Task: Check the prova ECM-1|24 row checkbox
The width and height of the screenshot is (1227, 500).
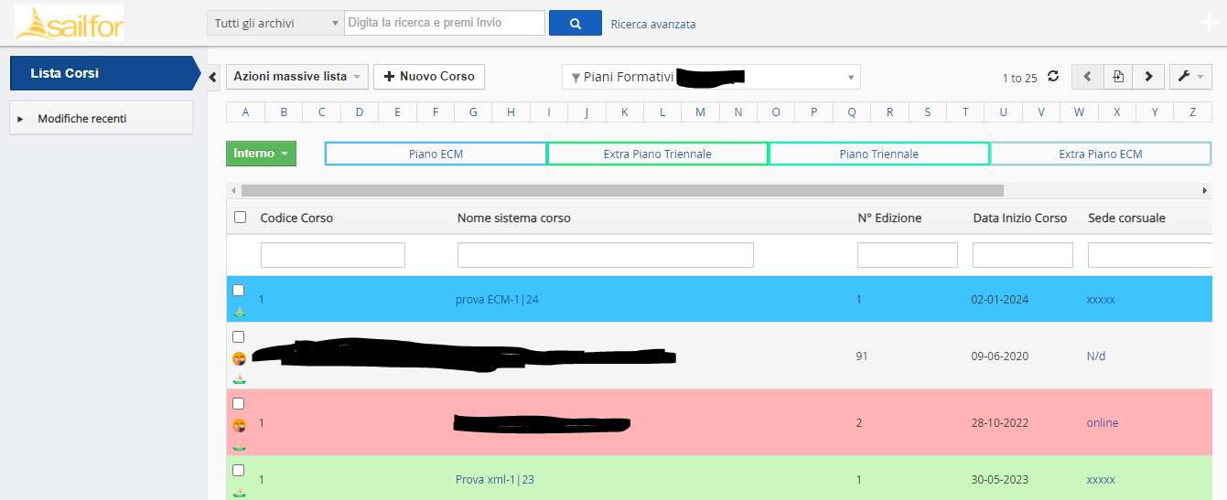Action: coord(239,290)
